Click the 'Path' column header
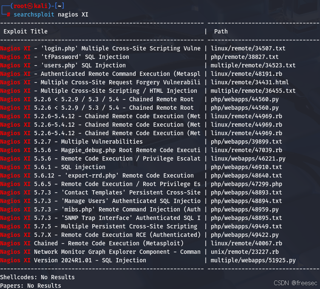The height and width of the screenshot is (289, 320). click(x=221, y=31)
